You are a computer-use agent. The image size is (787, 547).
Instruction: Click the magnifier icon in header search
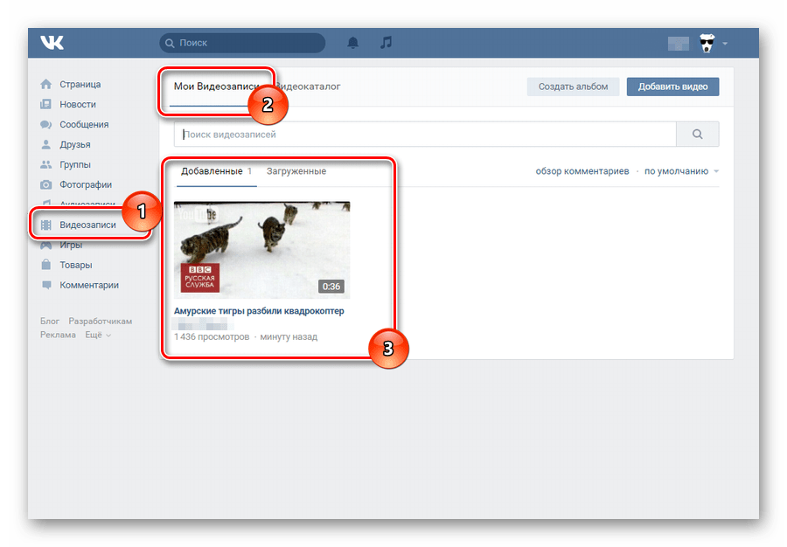pos(170,43)
